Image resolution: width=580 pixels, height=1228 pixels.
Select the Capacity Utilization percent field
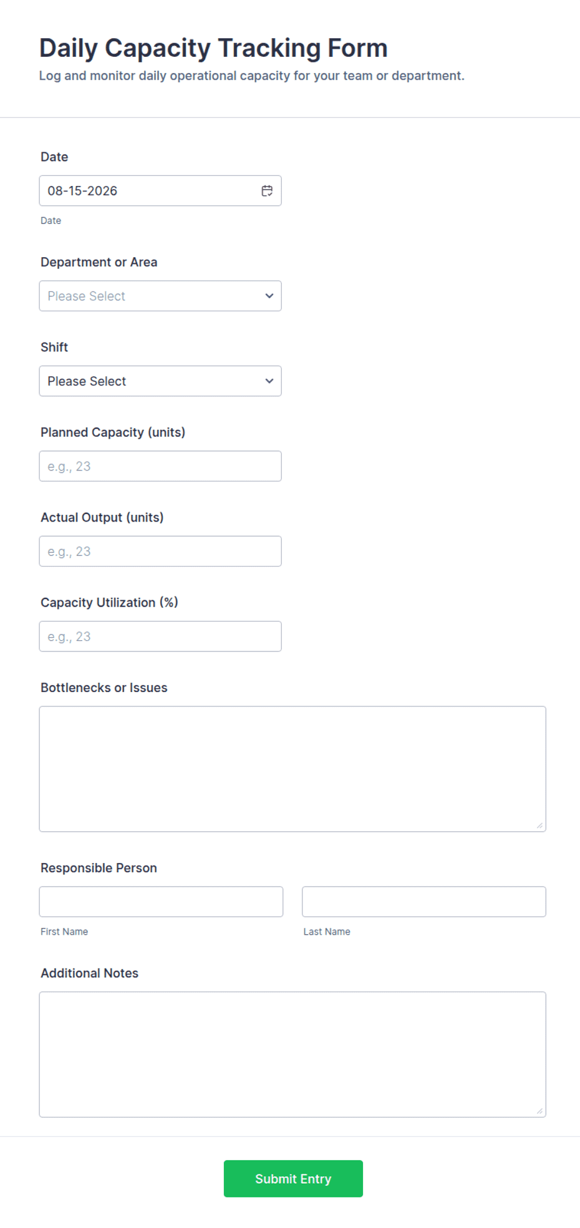pyautogui.click(x=160, y=636)
